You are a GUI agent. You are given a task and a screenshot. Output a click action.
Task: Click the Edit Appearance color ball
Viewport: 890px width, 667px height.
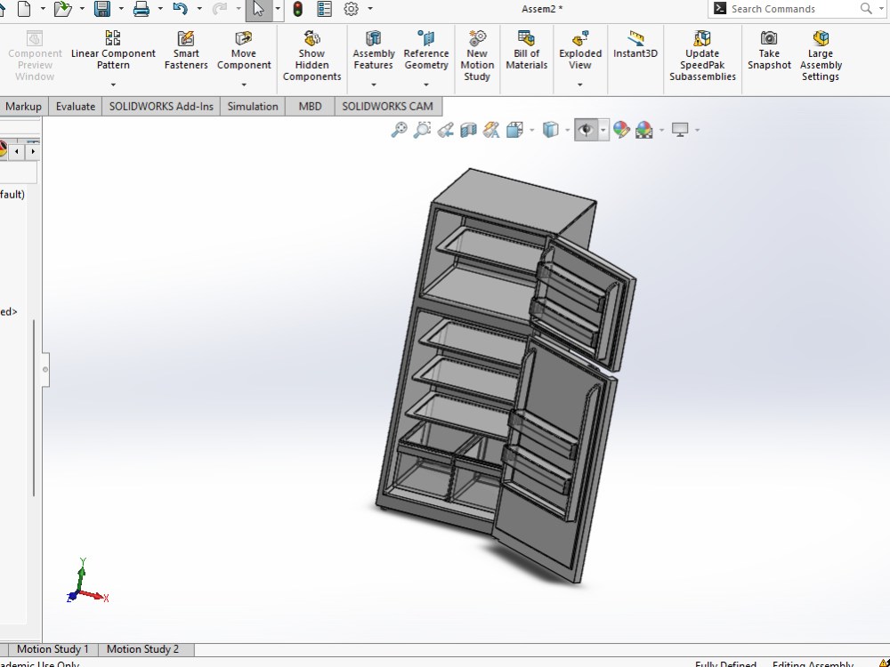point(621,130)
